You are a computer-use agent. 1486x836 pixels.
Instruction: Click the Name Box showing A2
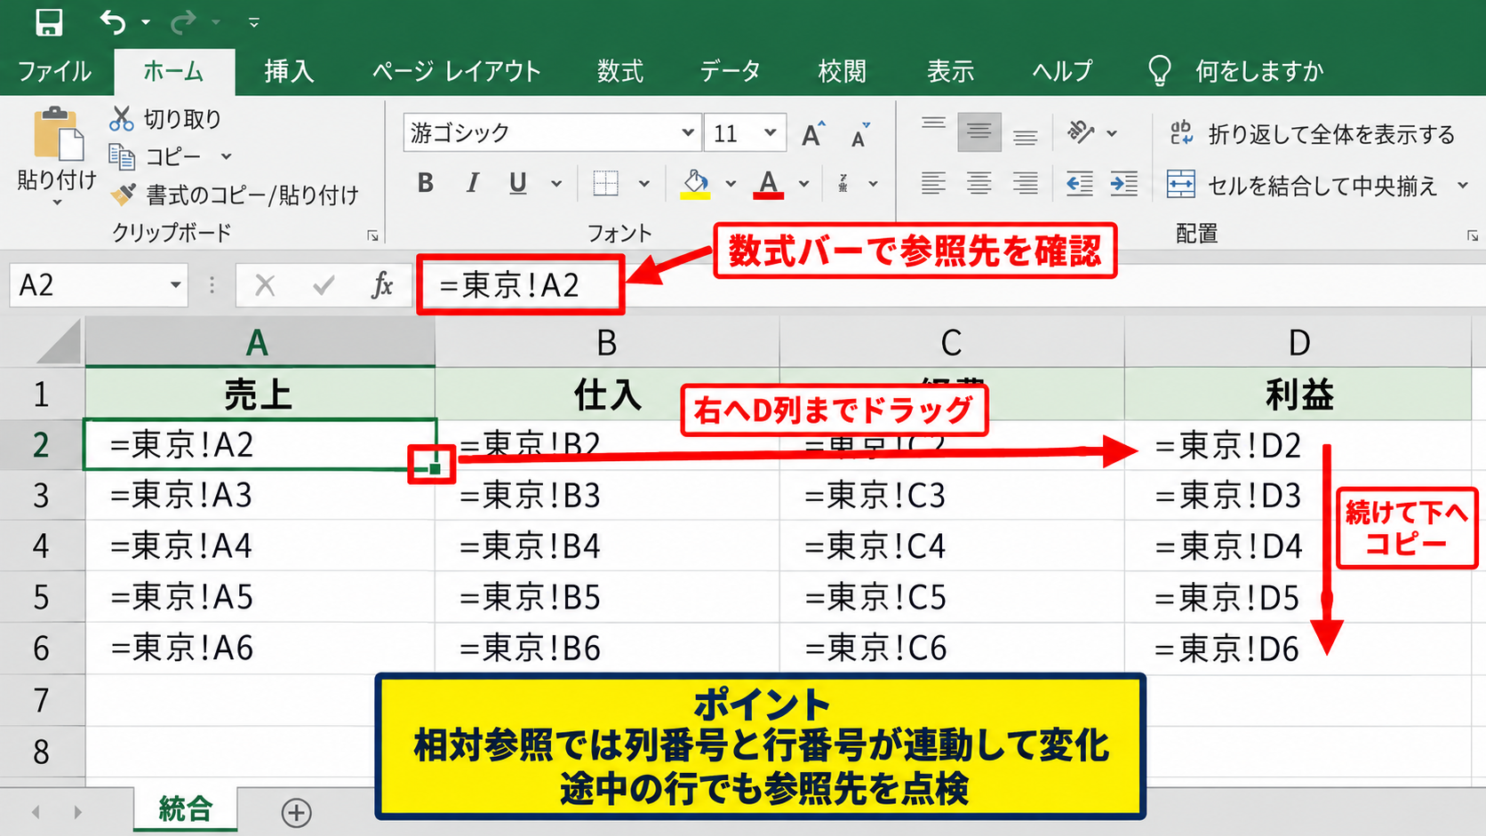[99, 285]
